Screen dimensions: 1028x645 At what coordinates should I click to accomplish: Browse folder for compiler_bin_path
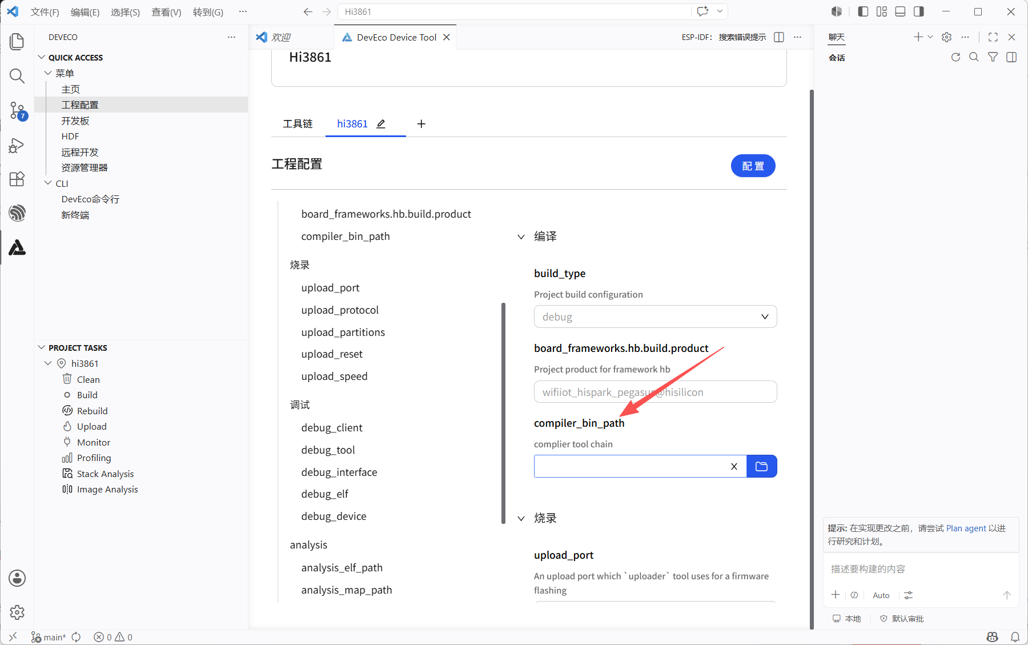(761, 466)
